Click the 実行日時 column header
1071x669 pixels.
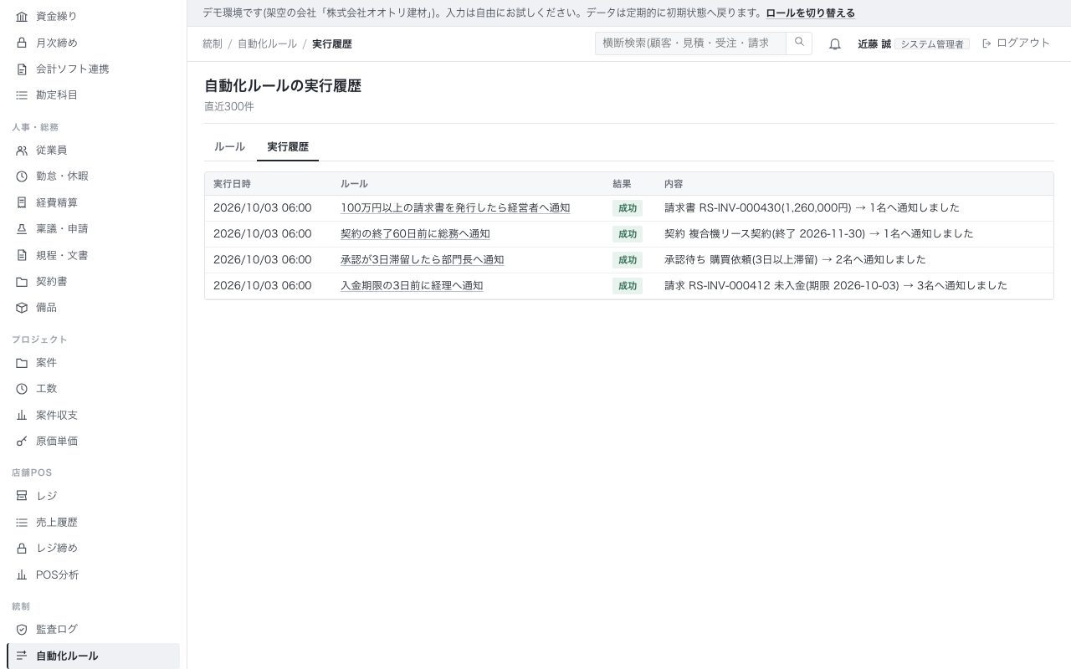tap(232, 184)
